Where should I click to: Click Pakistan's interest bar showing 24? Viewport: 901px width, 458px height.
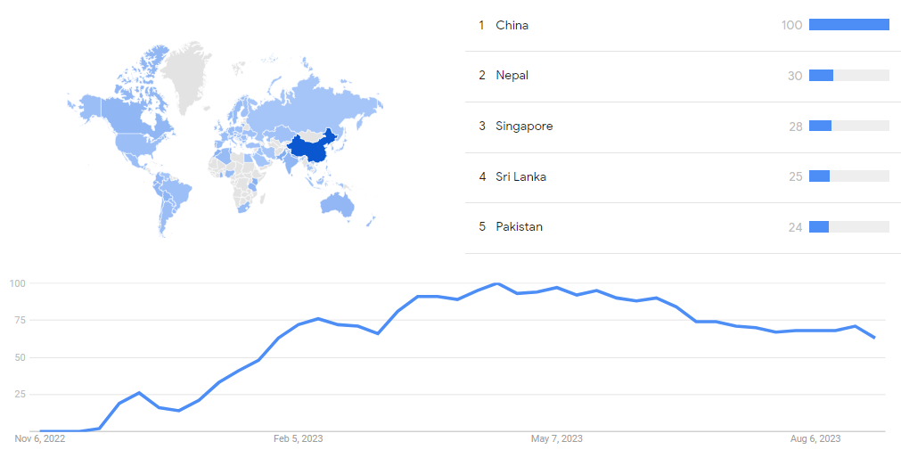coord(848,227)
